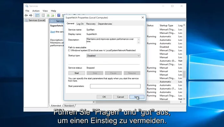Focus the Start parameters input field

coord(115,86)
